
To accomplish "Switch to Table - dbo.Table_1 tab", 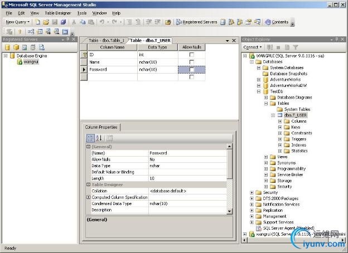I will pyautogui.click(x=106, y=41).
